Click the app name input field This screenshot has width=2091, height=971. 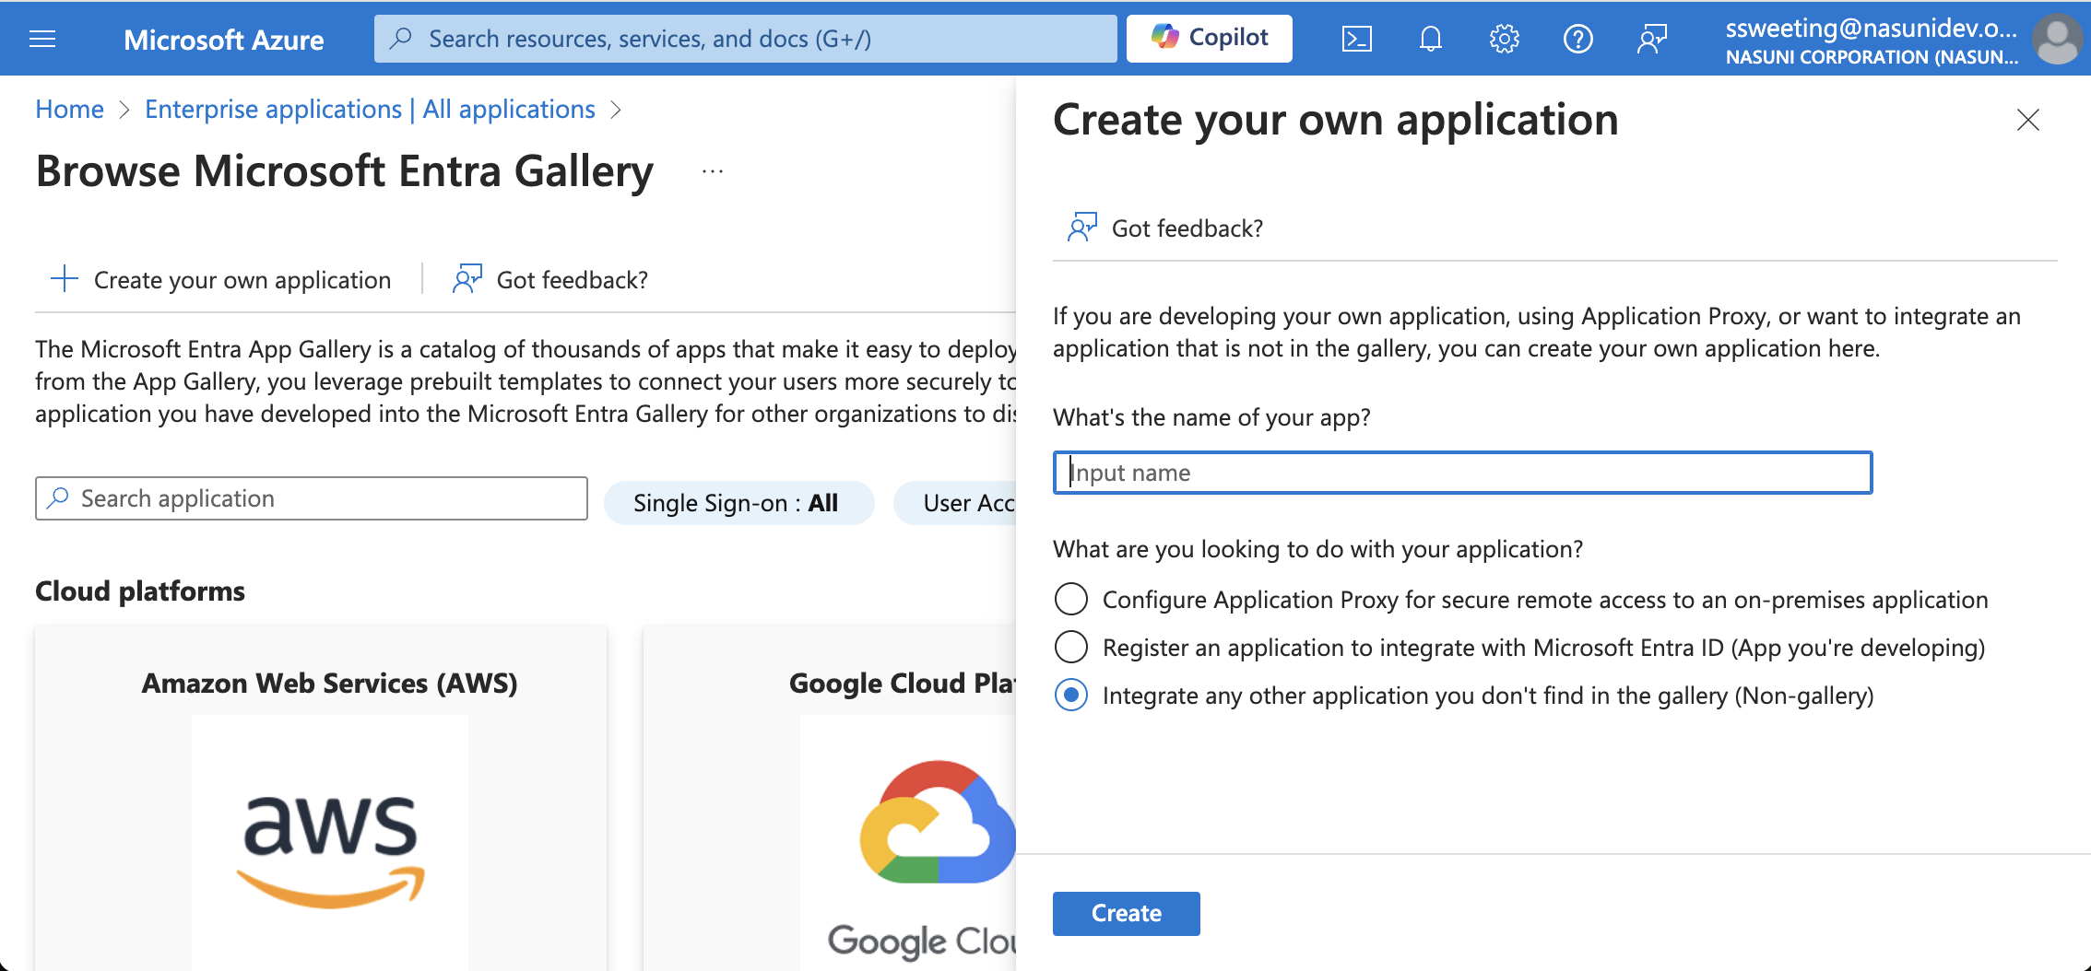tap(1462, 473)
